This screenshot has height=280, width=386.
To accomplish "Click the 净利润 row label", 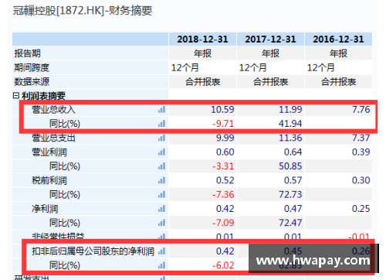I will [45, 209].
